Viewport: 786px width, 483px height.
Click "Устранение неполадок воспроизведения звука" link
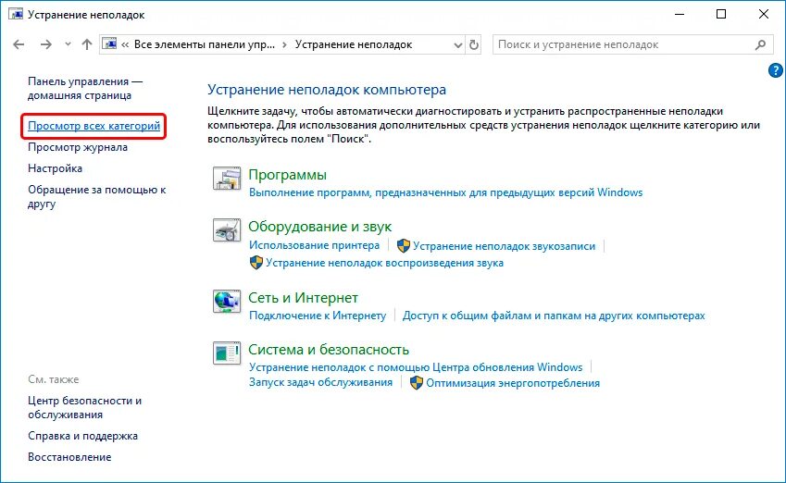[x=384, y=263]
